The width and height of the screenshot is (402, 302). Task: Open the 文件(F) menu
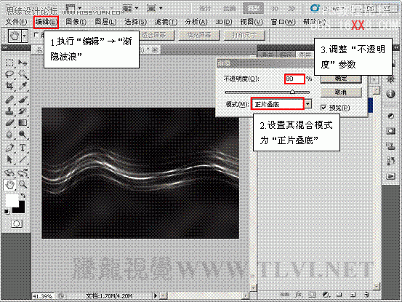[x=16, y=22]
